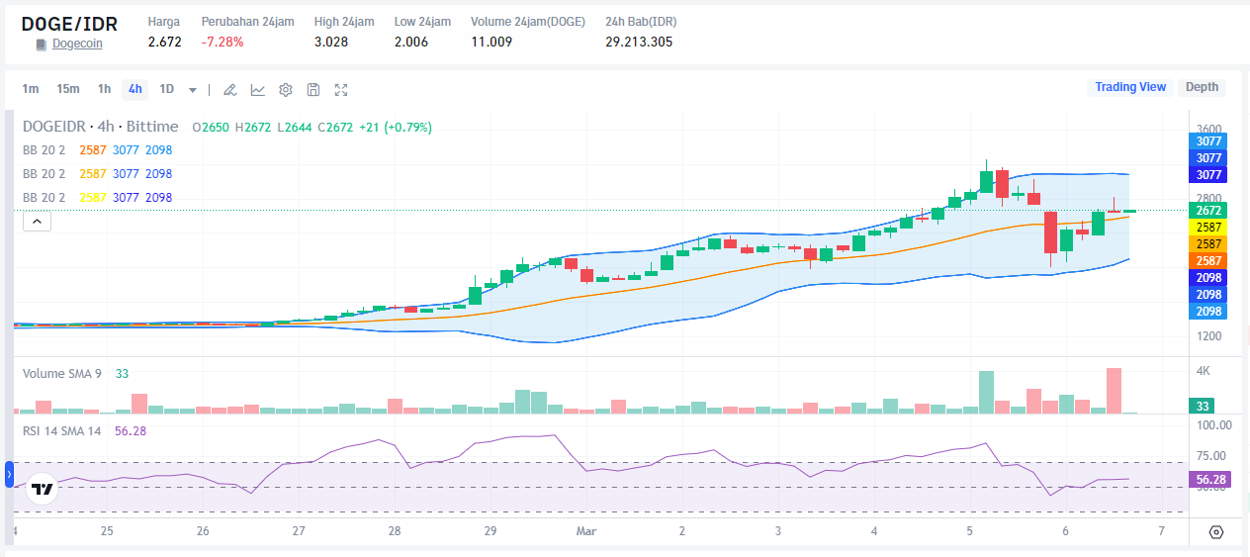This screenshot has height=557, width=1250.
Task: Click the yellow 2587 price axis label
Action: [x=1208, y=227]
